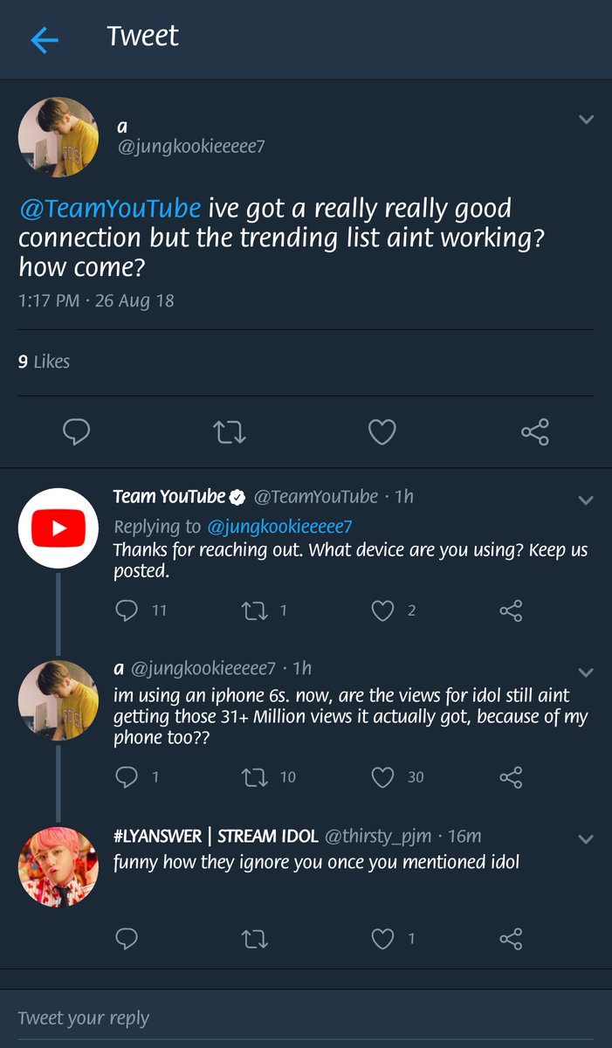This screenshot has width=612, height=1048.
Task: Expand options for Team YouTube's reply
Action: coord(586,500)
